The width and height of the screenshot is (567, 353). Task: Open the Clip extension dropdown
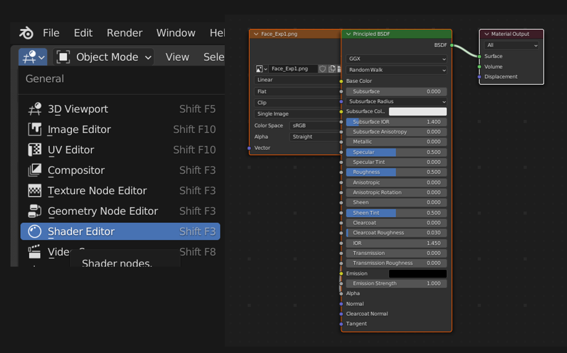point(297,103)
